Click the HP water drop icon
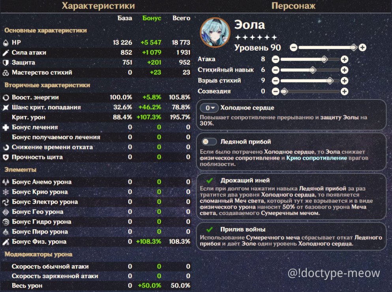The image size is (392, 292). (x=6, y=43)
